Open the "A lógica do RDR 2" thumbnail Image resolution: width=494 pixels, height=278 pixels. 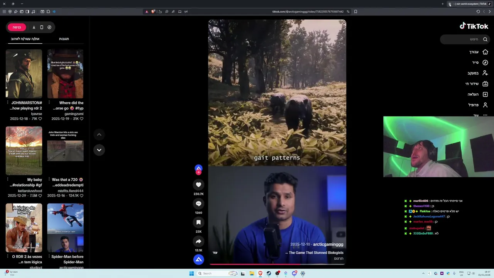24,227
